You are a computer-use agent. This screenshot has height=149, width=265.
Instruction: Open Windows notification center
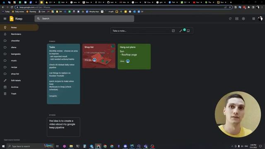click(x=260, y=146)
